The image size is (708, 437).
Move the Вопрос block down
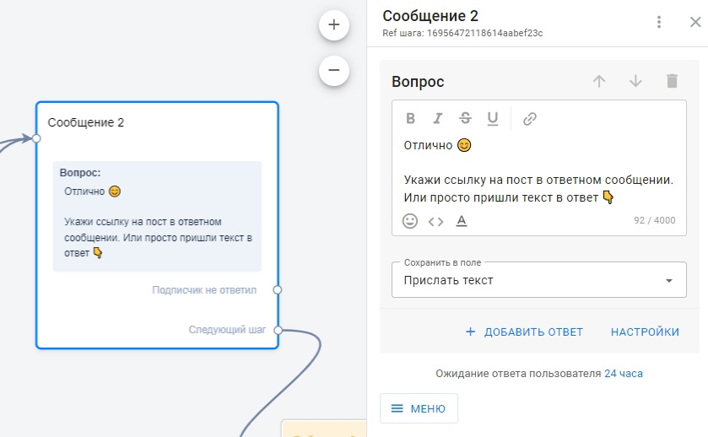point(635,81)
